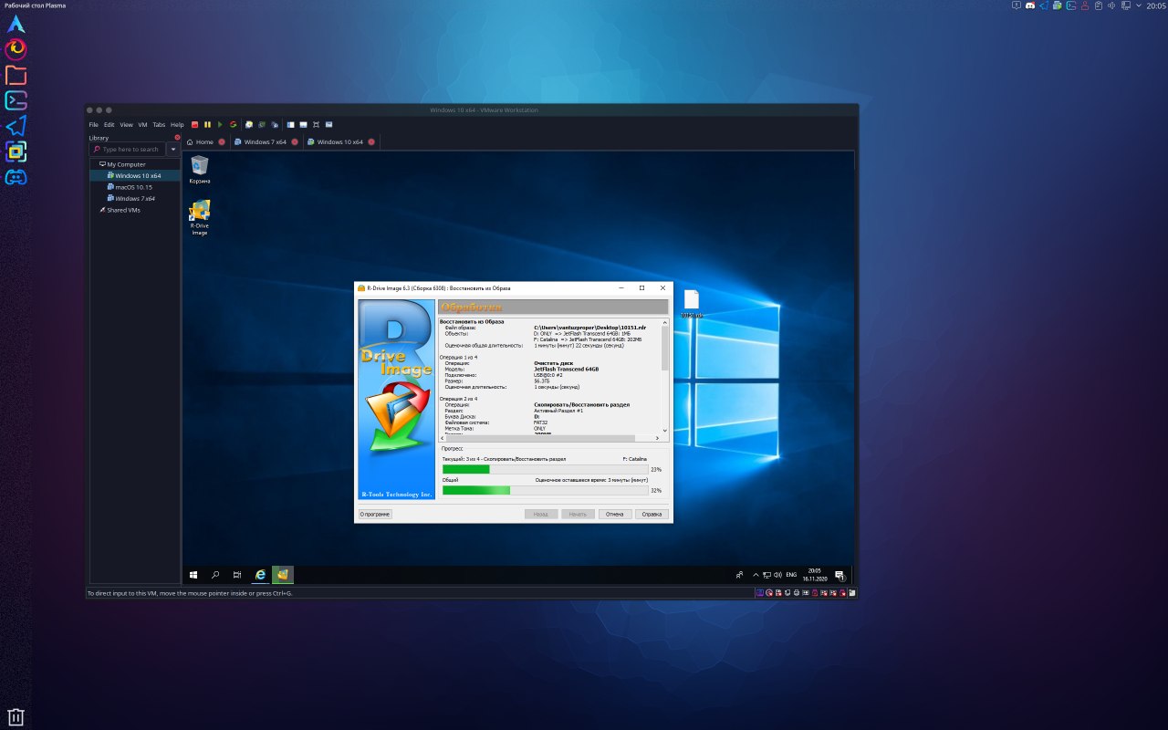This screenshot has height=730, width=1168.
Task: Click the guest network tray icon
Action: click(x=766, y=575)
